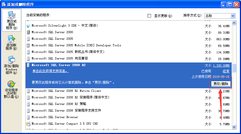Click SQL Server 2008 R2 Native Client icon
The height and width of the screenshot is (134, 241).
point(28,91)
